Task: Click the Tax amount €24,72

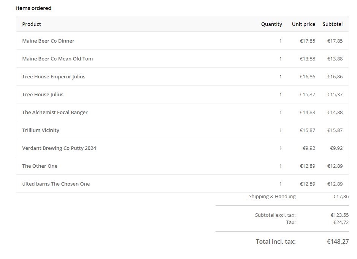Action: pyautogui.click(x=341, y=222)
